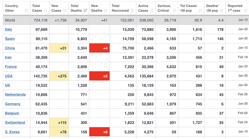
Task: Click Deaths/1M pop sort icon
Action: pyautogui.click(x=222, y=10)
